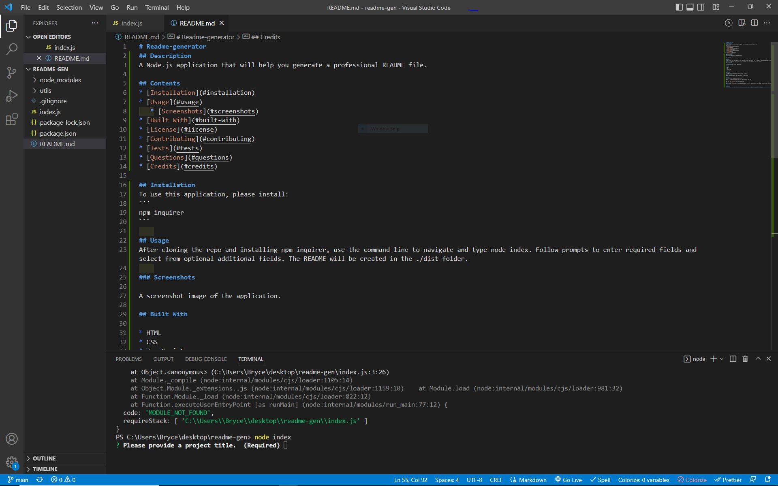Open the Run and Debug panel
This screenshot has height=486, width=778.
pyautogui.click(x=12, y=96)
